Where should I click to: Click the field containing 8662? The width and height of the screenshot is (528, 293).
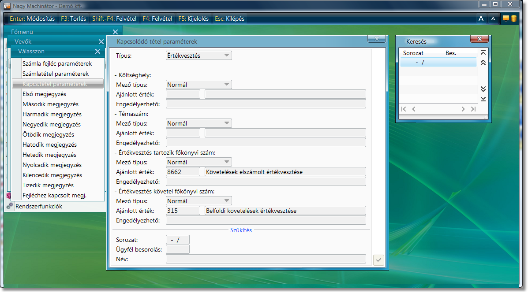tap(183, 172)
